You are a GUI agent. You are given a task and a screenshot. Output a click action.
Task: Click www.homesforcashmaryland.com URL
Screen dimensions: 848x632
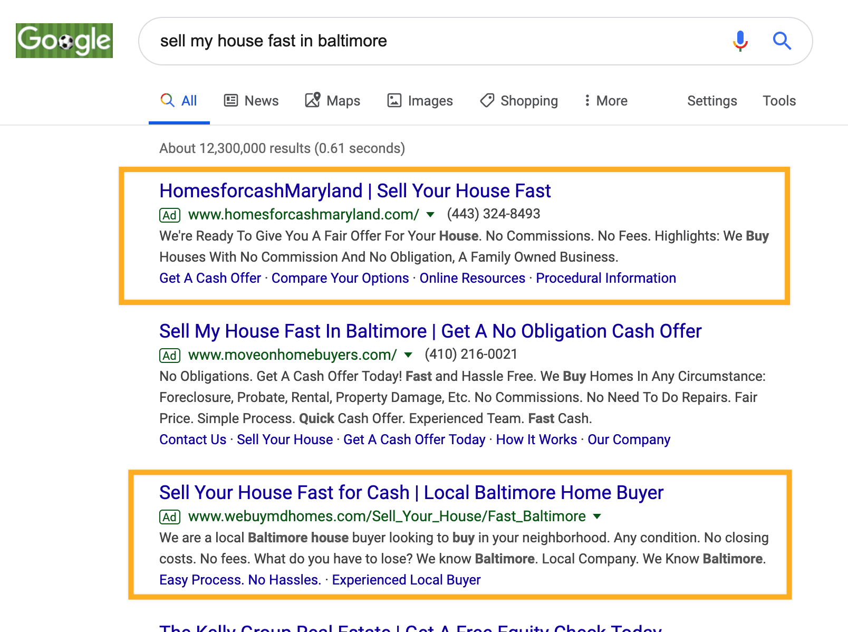[x=304, y=215]
